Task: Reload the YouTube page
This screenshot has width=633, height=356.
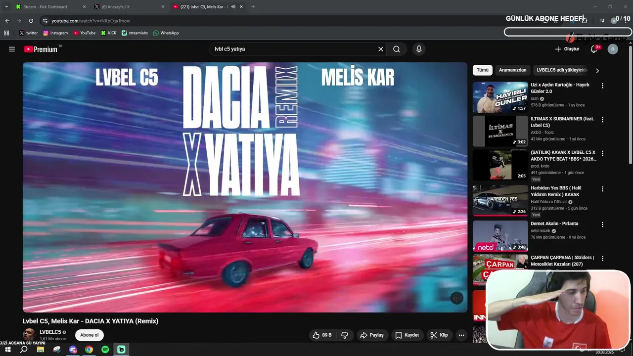Action: click(31, 21)
